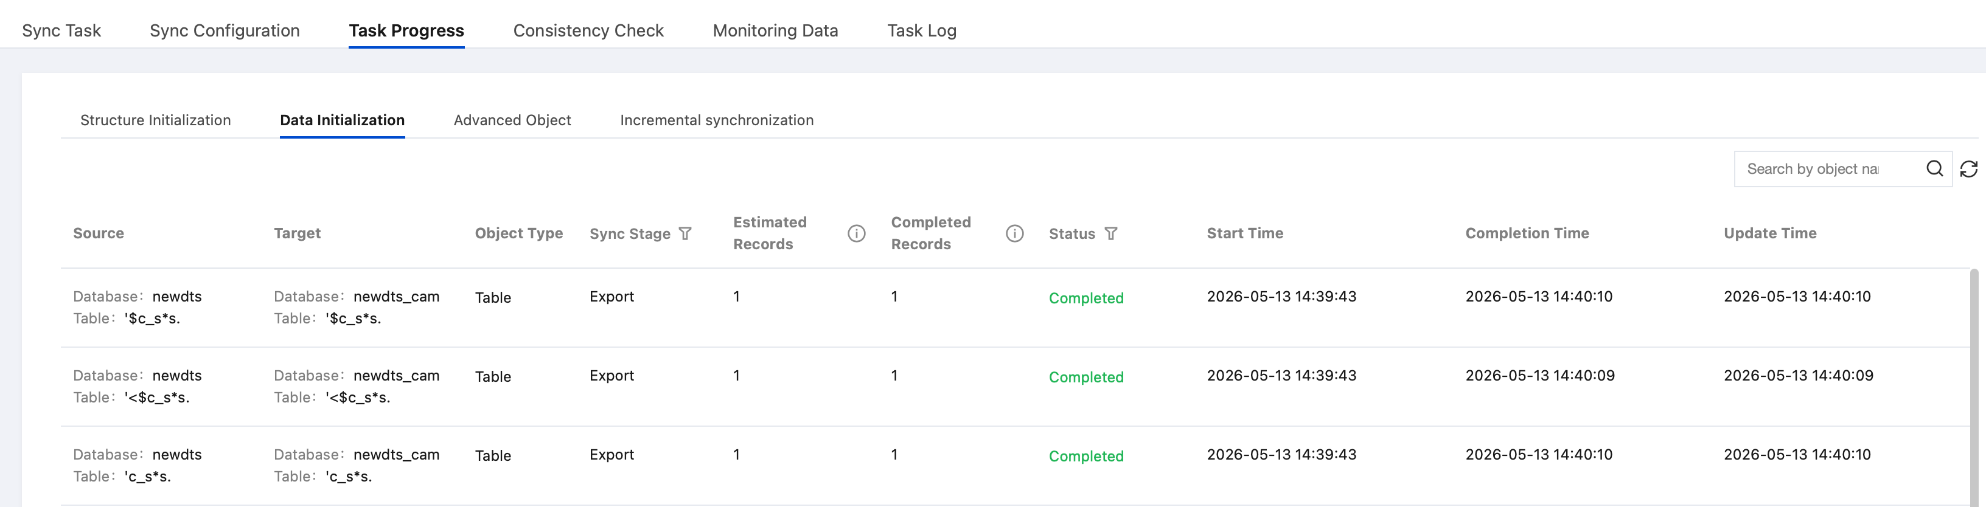Click the table's vertical scrollbar
The height and width of the screenshot is (507, 1986).
(x=1974, y=387)
